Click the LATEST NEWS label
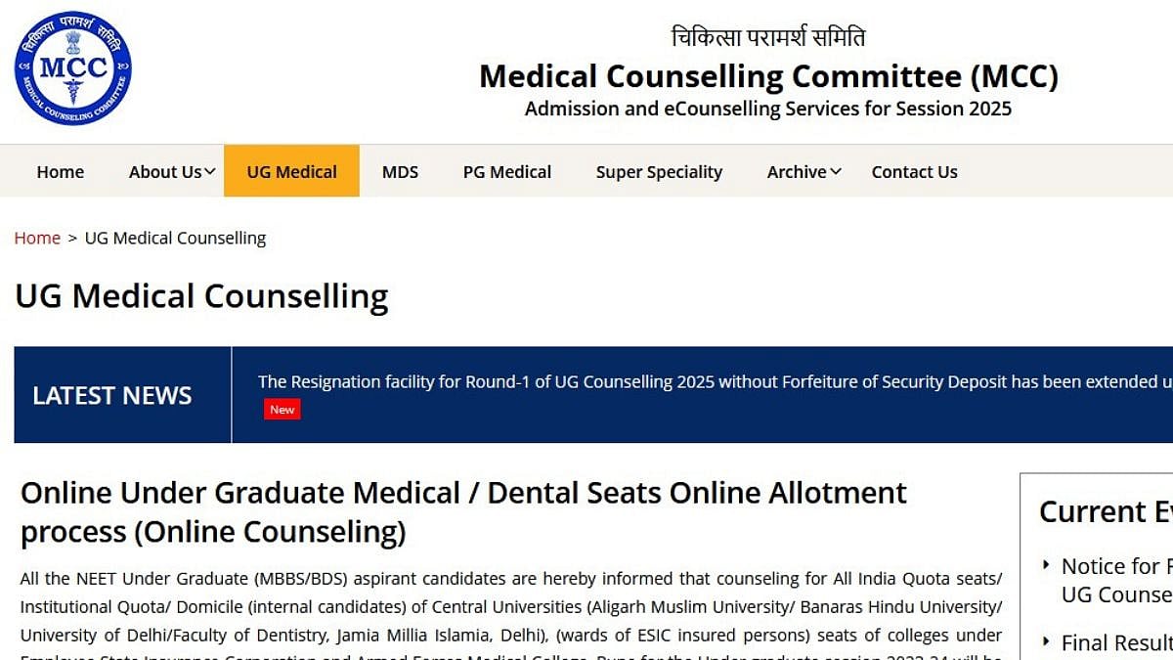 (x=112, y=395)
